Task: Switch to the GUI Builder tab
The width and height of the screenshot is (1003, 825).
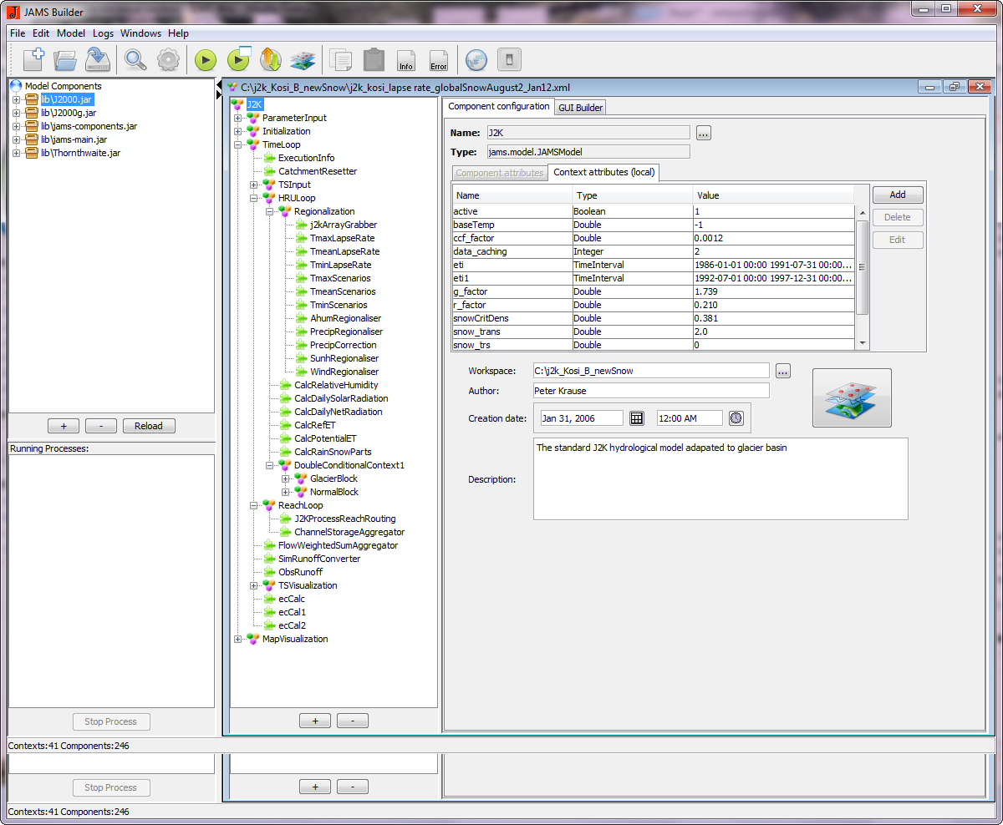Action: click(x=580, y=108)
